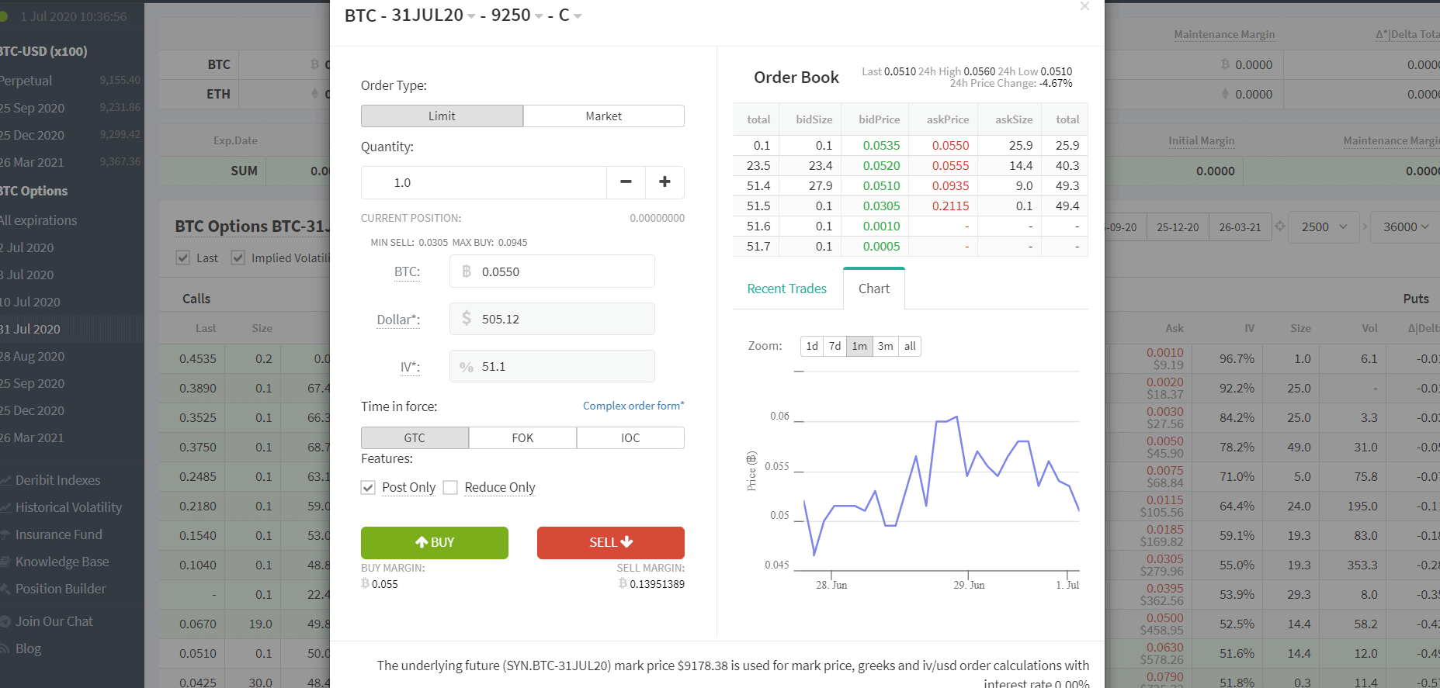Viewport: 1440px width, 688px height.
Task: Set chart zoom to all
Action: click(x=910, y=346)
